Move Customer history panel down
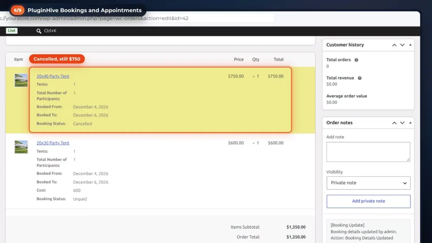Viewport: 432px width, 243px height. [402, 45]
